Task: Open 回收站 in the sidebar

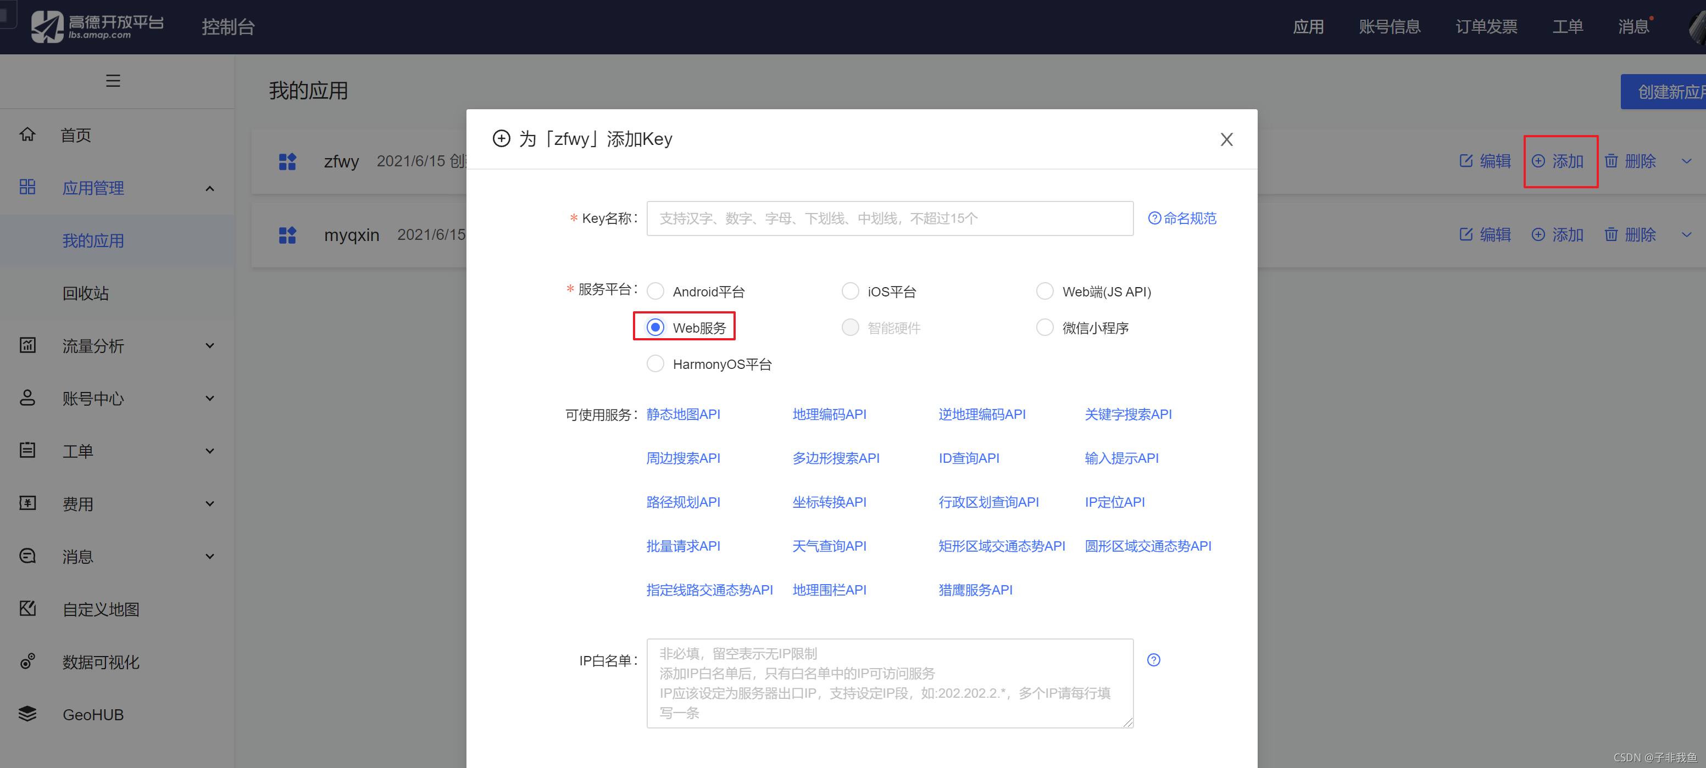Action: point(85,293)
